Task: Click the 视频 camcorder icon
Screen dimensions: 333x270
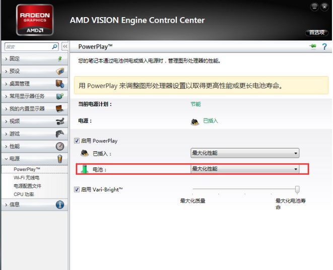Action: [x=60, y=121]
